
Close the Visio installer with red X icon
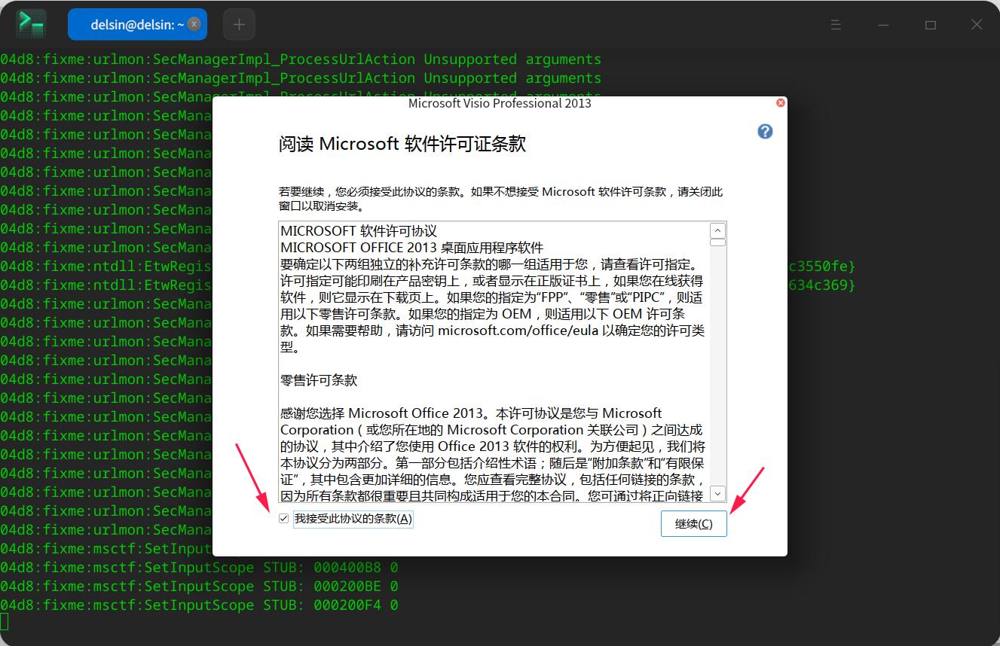780,102
